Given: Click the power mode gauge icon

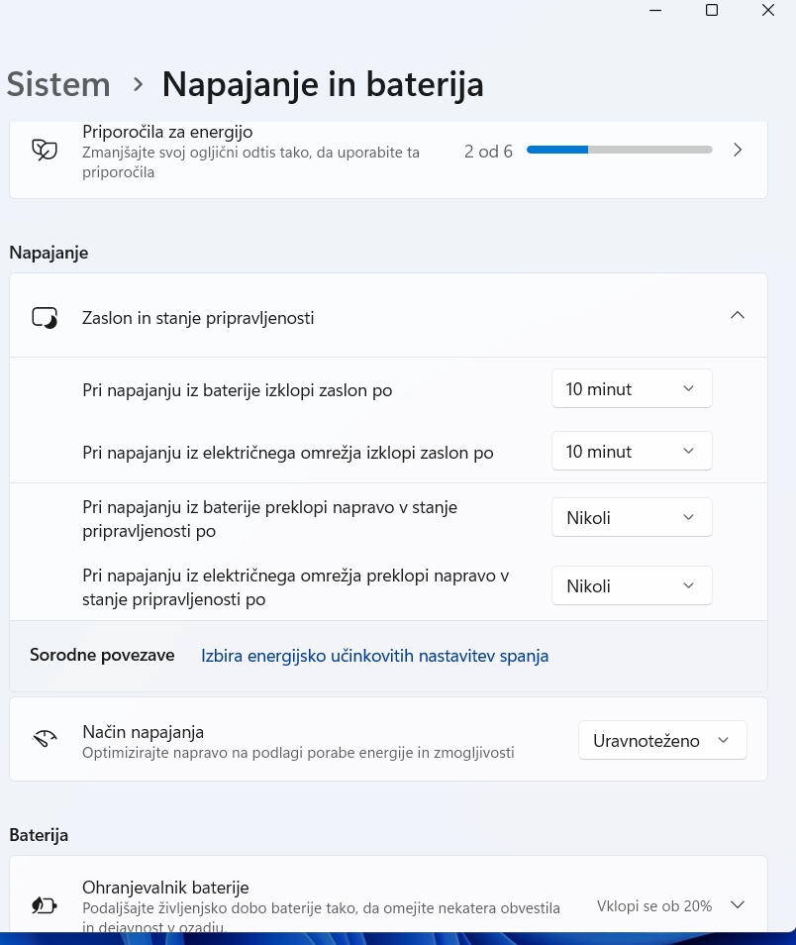Looking at the screenshot, I should pyautogui.click(x=45, y=738).
